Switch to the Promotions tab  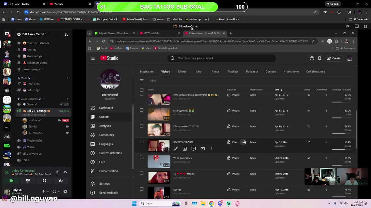pos(291,71)
